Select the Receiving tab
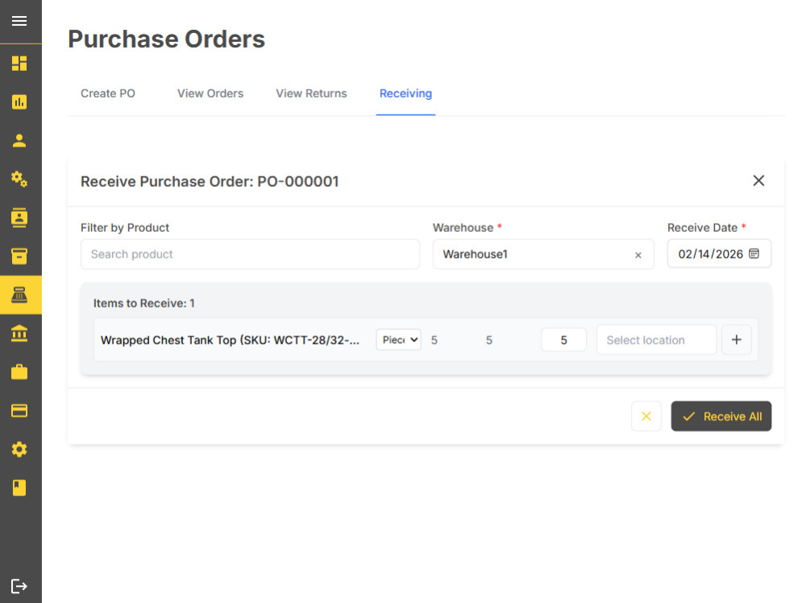The height and width of the screenshot is (603, 806). pos(405,93)
